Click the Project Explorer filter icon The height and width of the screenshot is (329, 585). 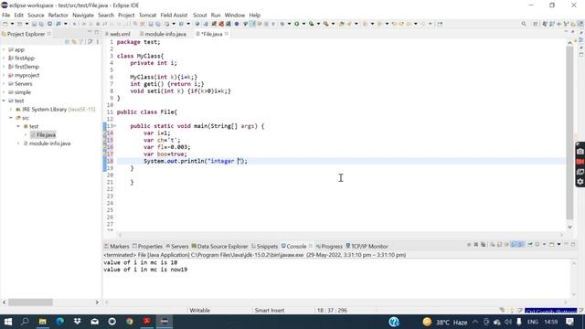point(81,42)
